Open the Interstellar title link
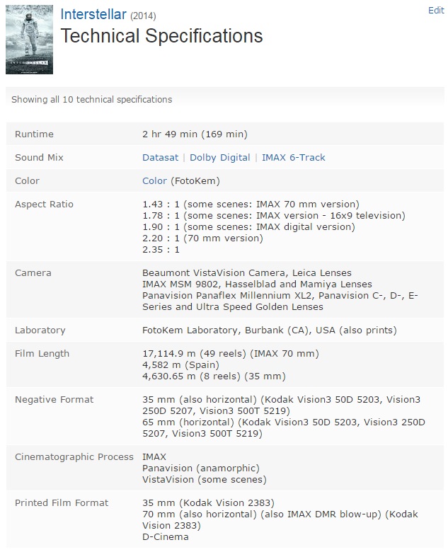The width and height of the screenshot is (448, 552). click(93, 15)
